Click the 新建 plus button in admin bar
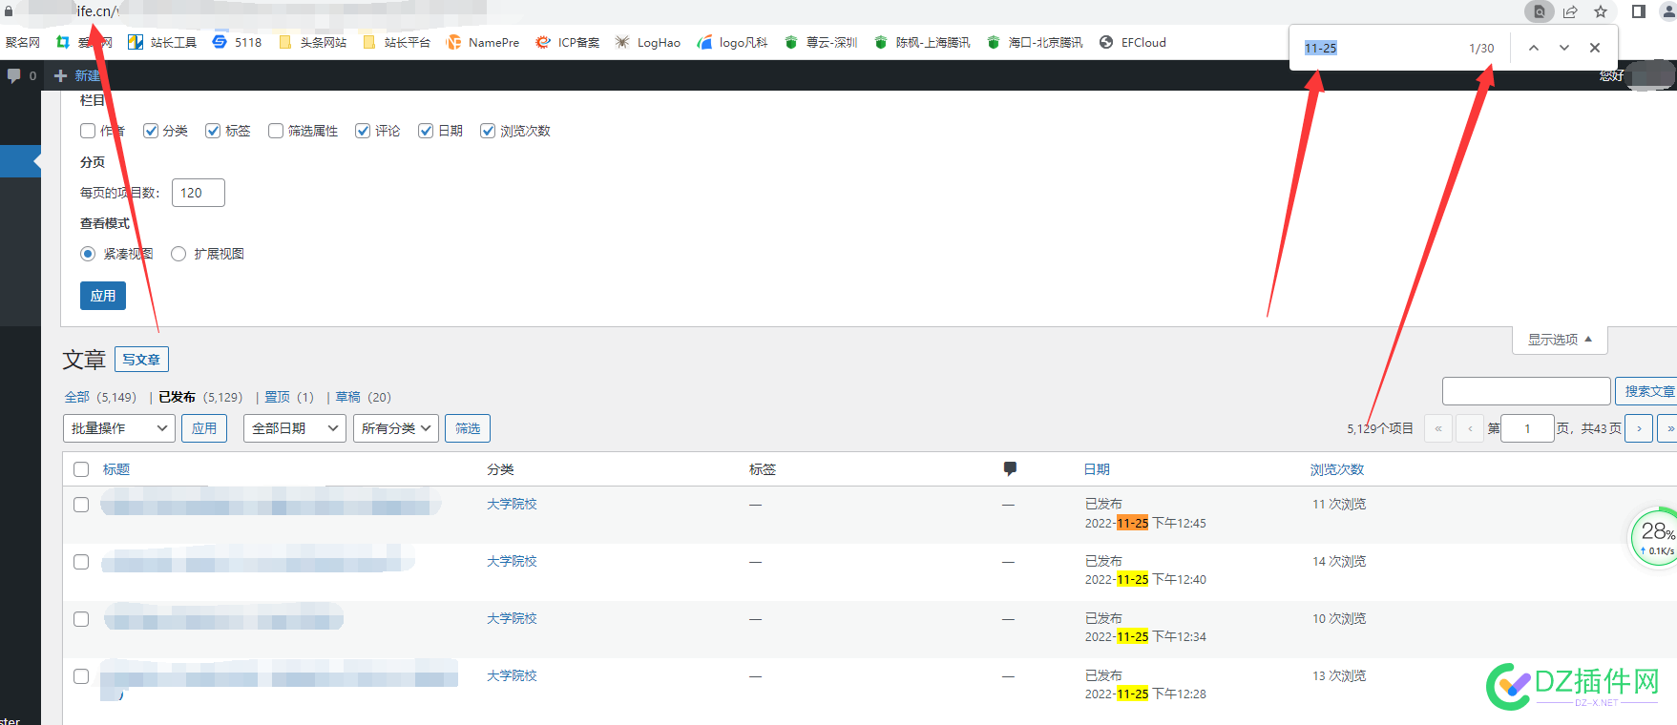This screenshot has height=725, width=1677. pos(76,75)
